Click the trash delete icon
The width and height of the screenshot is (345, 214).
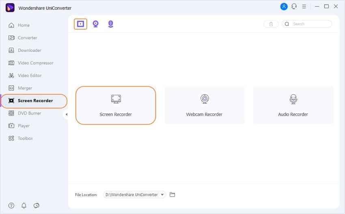click(x=271, y=24)
